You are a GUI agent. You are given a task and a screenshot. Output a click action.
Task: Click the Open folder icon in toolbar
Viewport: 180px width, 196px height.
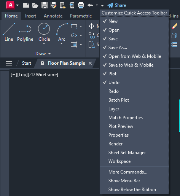click(35, 5)
